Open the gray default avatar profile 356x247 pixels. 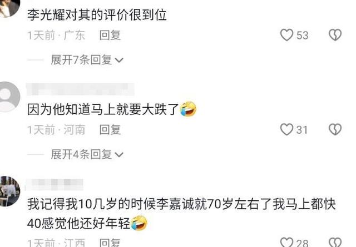point(8,97)
